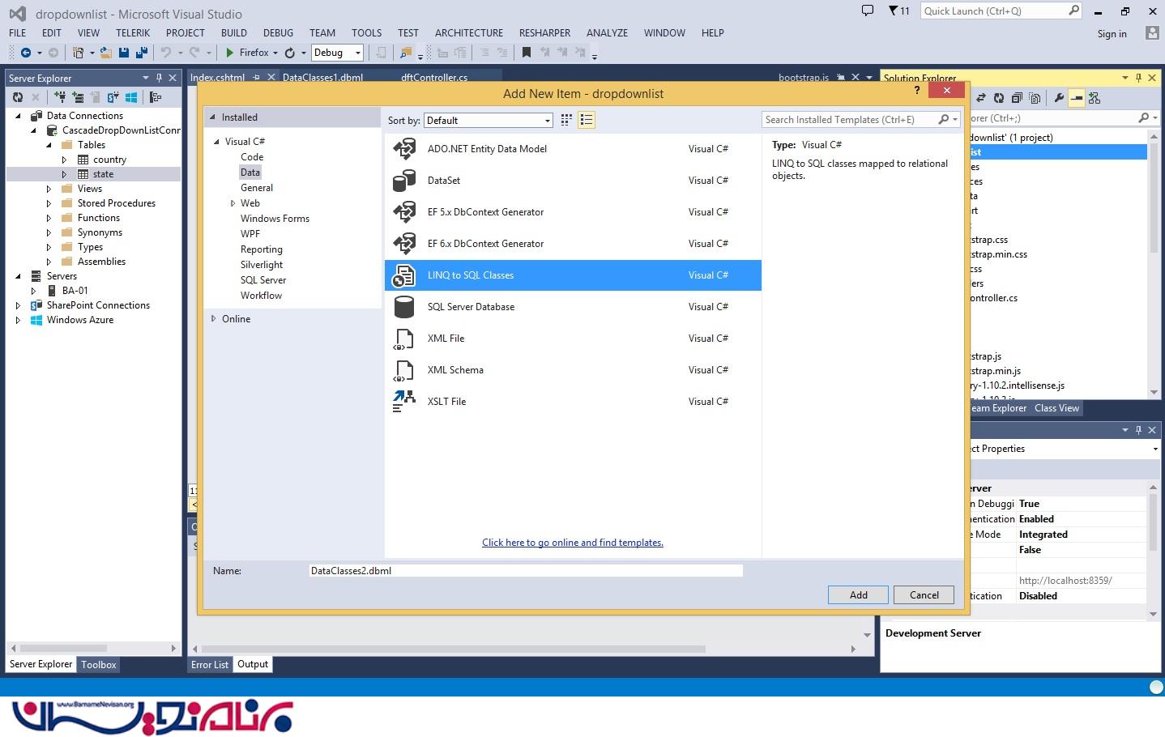
Task: Click the Name field containing DataClasses2.dbml
Action: [525, 571]
